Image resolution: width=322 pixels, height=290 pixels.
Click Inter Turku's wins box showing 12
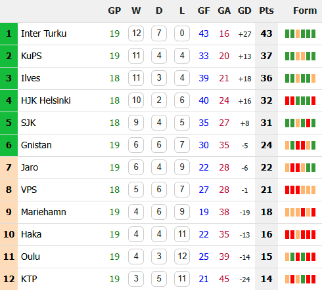pos(136,33)
